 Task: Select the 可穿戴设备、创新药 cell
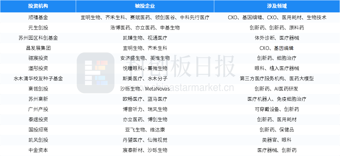click(x=277, y=109)
